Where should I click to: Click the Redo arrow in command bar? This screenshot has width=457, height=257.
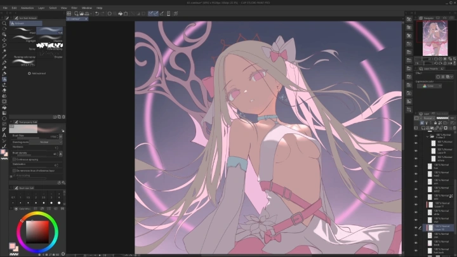(103, 13)
